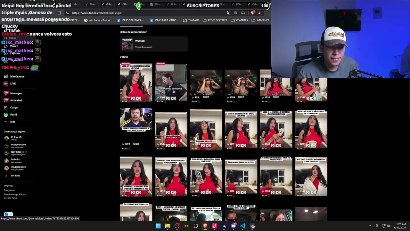410x231 pixels.
Task: Open the video thumbnail with 5354 views
Action: 311,176
